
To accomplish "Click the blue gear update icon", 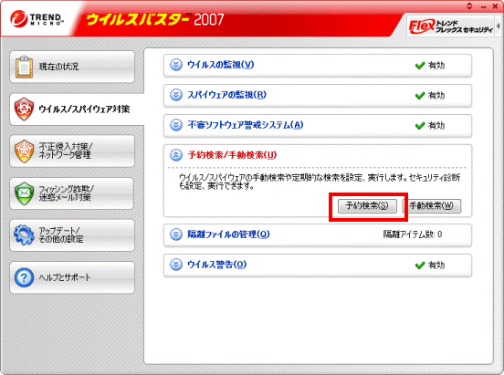I will (24, 234).
